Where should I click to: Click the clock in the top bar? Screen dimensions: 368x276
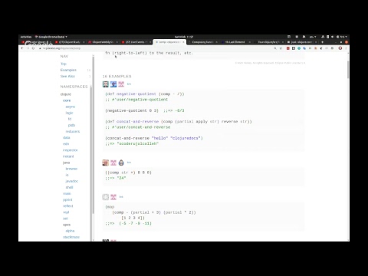point(184,37)
